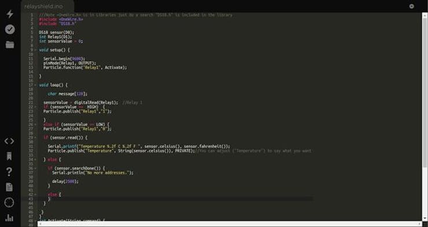Open the Devices crosshair target icon
The height and width of the screenshot is (227, 428).
[x=9, y=203]
